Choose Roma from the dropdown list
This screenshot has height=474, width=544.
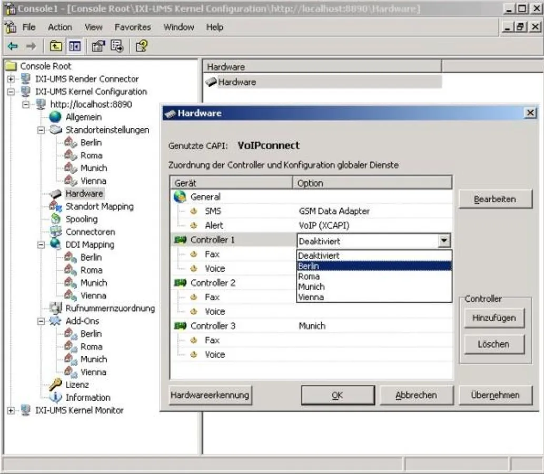(x=309, y=276)
